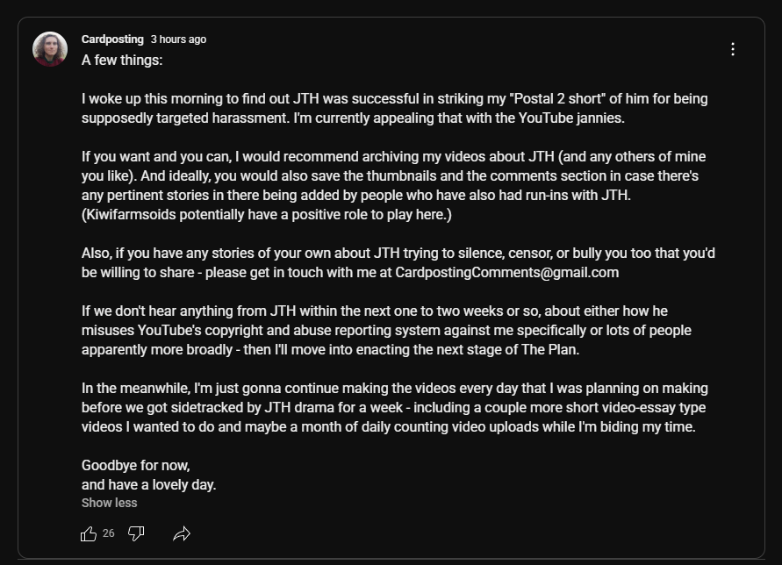Collapse the post with Show less
The width and height of the screenshot is (782, 565).
[x=109, y=503]
